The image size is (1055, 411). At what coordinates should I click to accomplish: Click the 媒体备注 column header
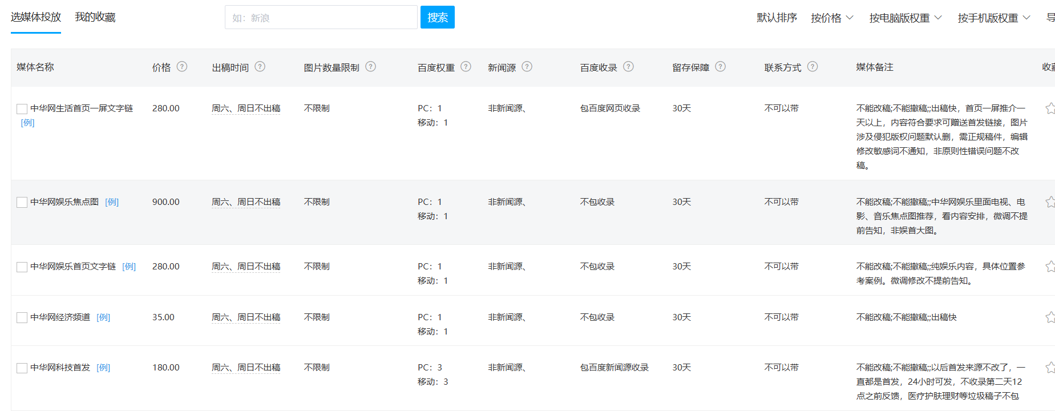coord(875,67)
